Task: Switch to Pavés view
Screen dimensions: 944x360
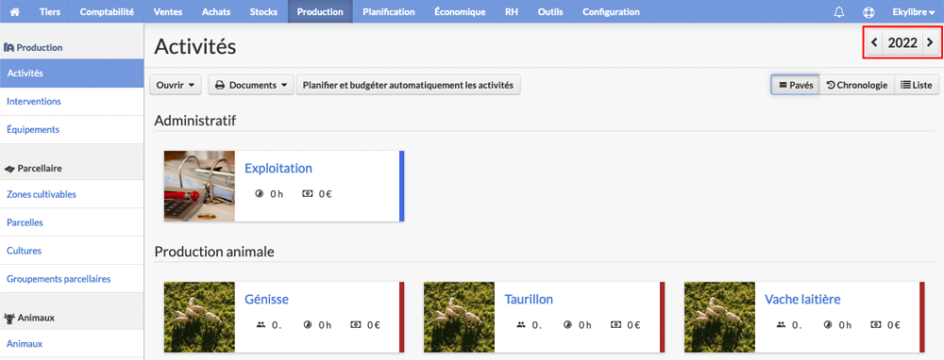Action: (x=795, y=86)
